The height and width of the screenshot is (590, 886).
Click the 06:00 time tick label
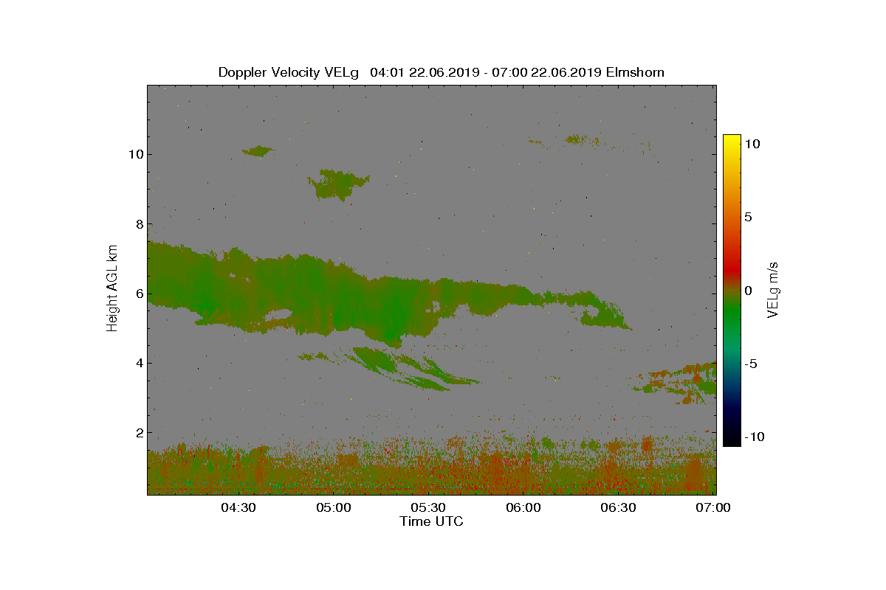coord(523,507)
